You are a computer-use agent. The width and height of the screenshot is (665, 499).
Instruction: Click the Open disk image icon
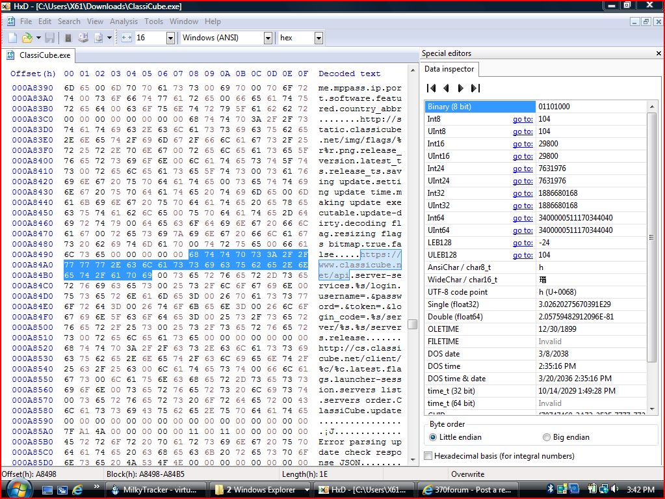coord(98,38)
